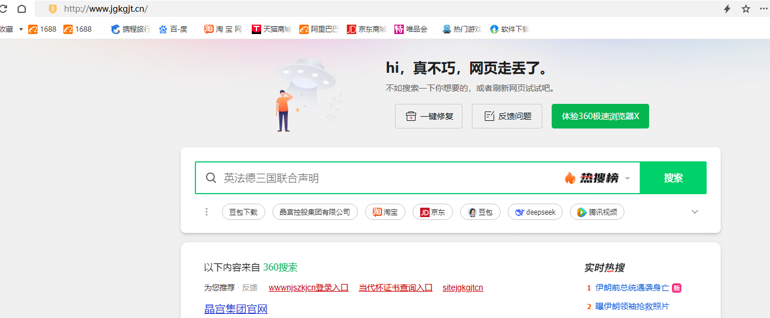Open the 天猫商城 bookmark

(271, 29)
